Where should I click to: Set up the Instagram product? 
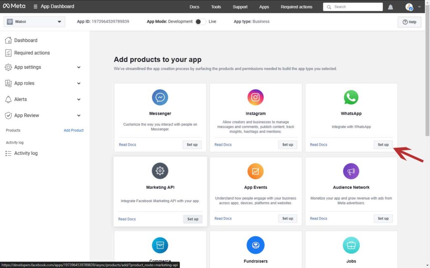point(288,144)
